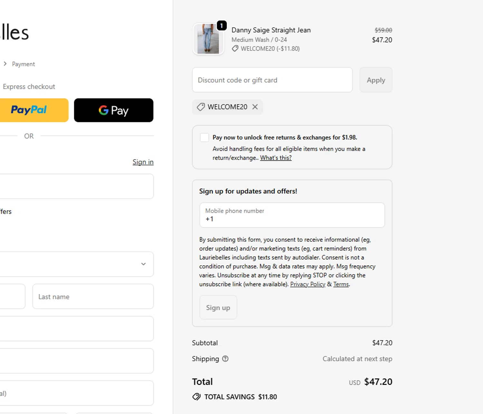Click the Apply discount button

(376, 80)
